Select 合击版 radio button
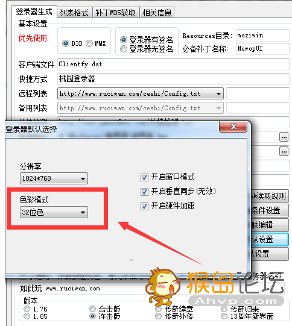The image size is (292, 326). click(93, 309)
